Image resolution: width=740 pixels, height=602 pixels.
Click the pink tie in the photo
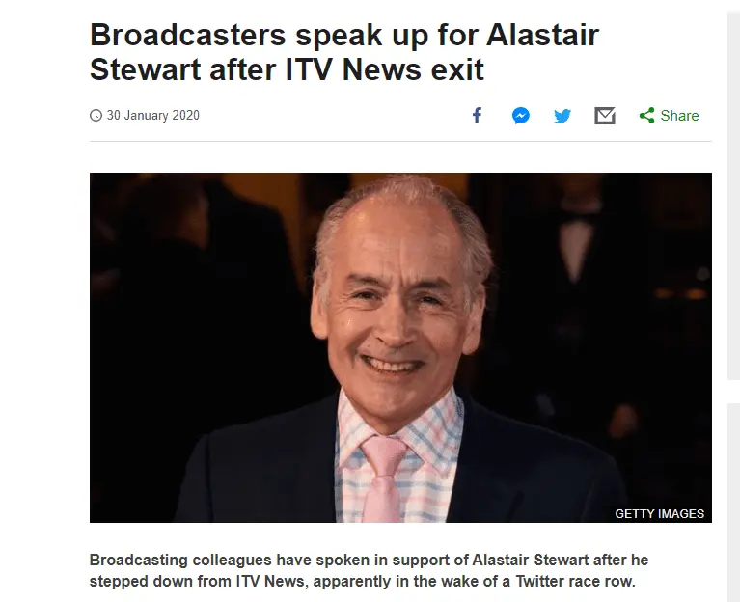point(382,479)
